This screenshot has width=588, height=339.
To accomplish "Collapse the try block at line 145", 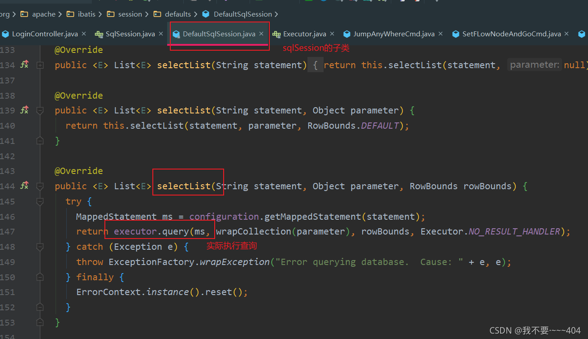I will [x=40, y=201].
